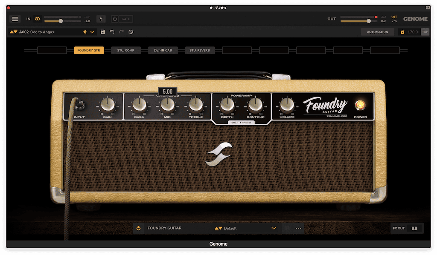Screen dimensions: 437x255
Task: Select the DynIR CAB slot
Action: [163, 50]
